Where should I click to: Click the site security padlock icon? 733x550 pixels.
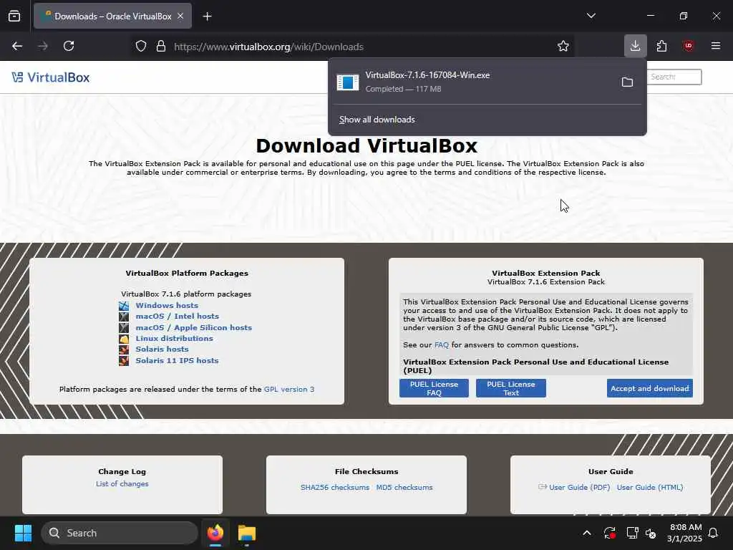coord(161,47)
